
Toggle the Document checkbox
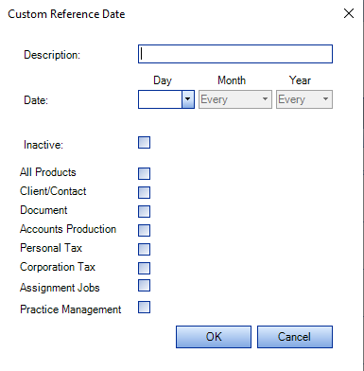click(144, 211)
